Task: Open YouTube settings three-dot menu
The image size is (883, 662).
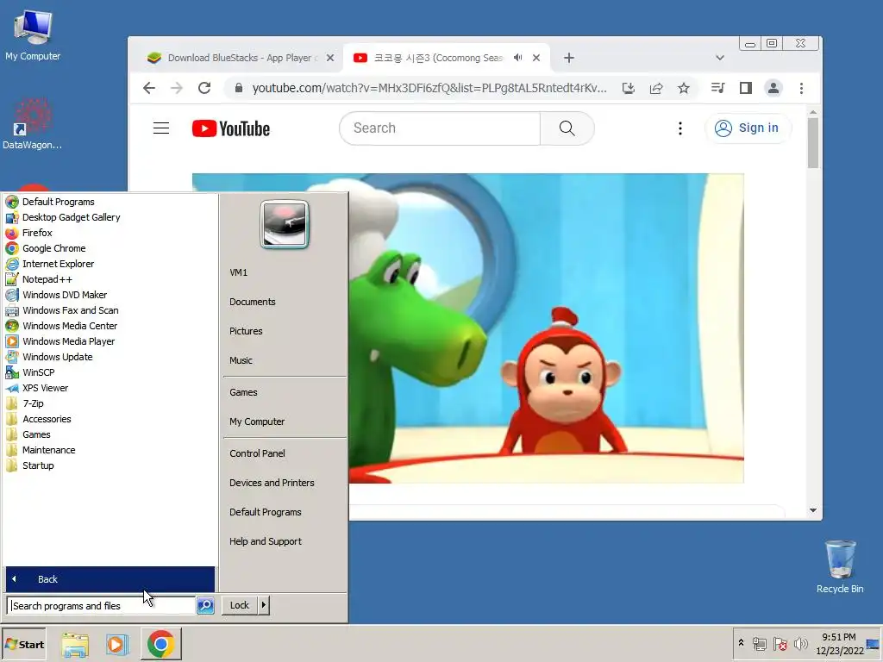Action: [680, 128]
